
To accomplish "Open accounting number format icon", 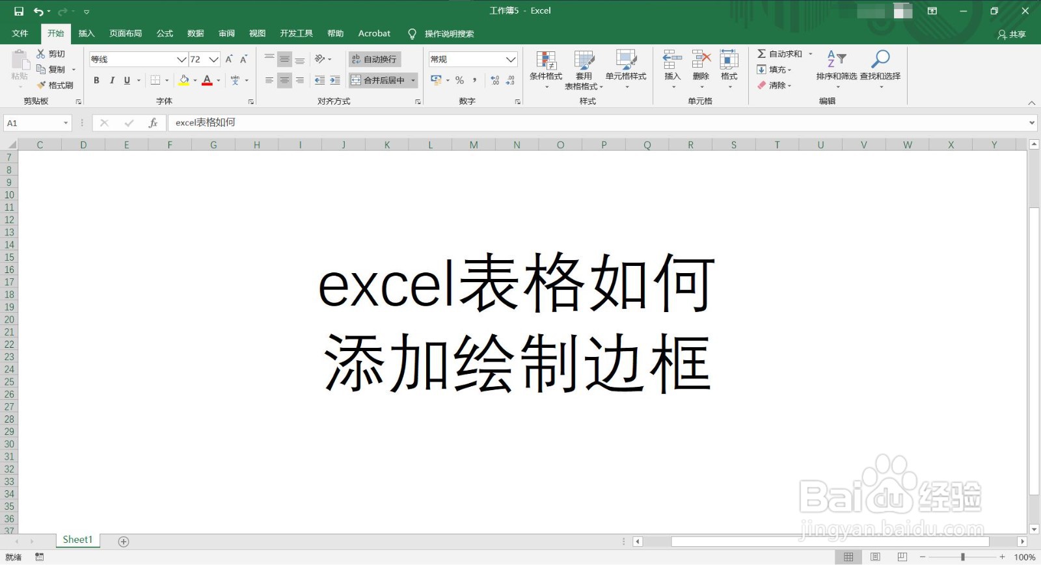I will [436, 80].
